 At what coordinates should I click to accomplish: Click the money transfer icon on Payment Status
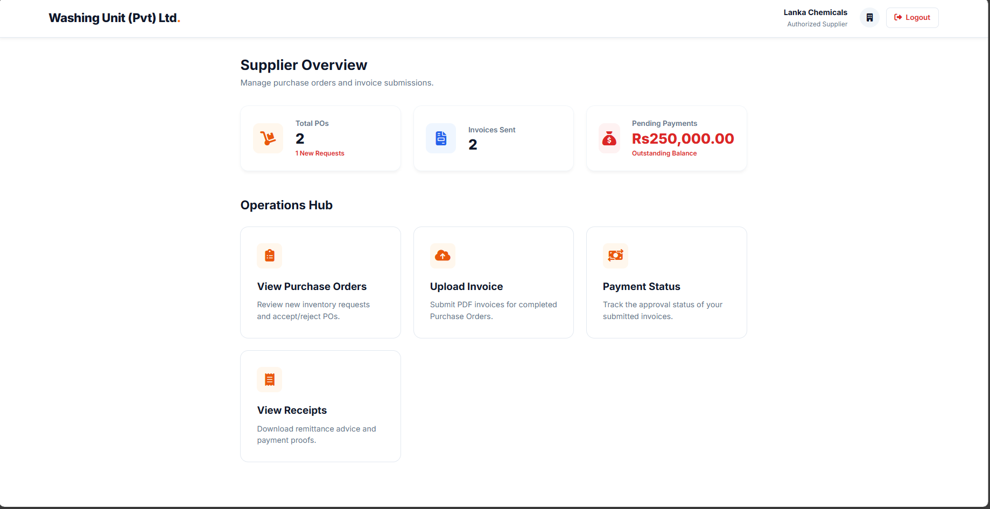615,256
